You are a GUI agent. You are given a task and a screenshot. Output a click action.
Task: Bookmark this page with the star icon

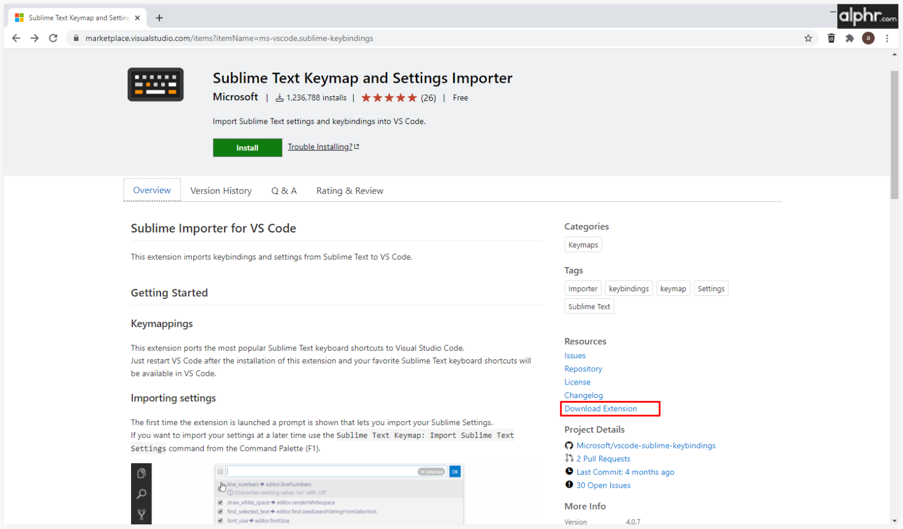point(808,38)
